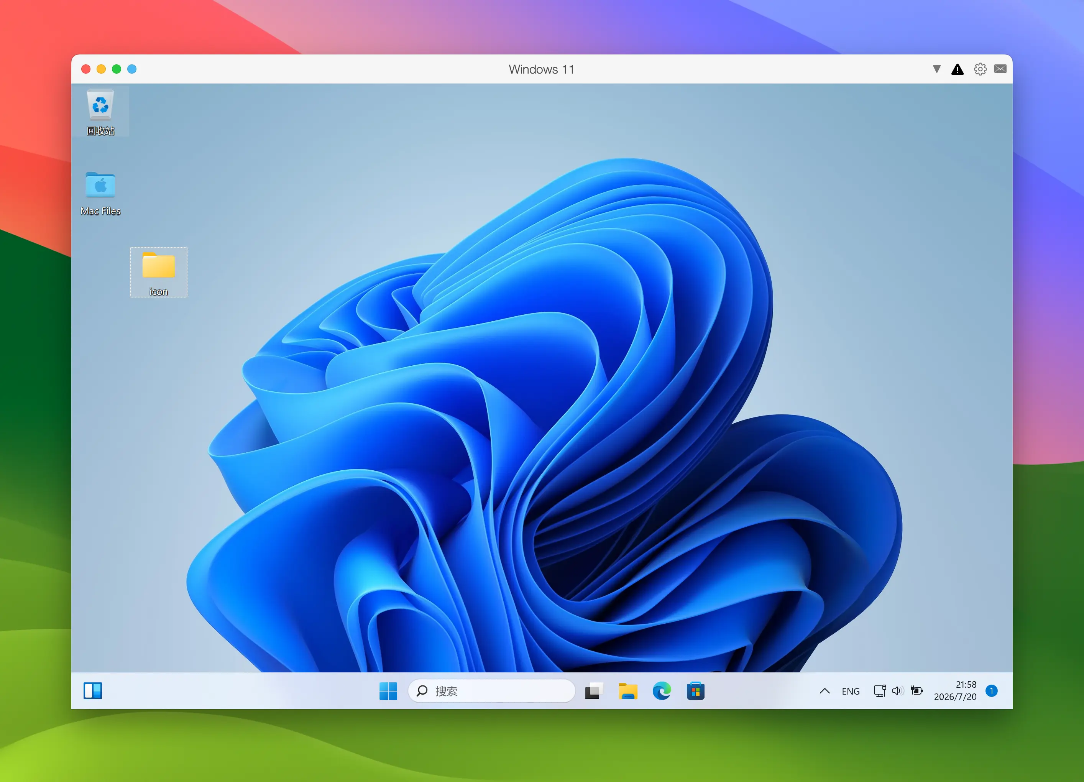Click the yellow minimize window button
Screen dimensions: 1084x782
click(101, 69)
